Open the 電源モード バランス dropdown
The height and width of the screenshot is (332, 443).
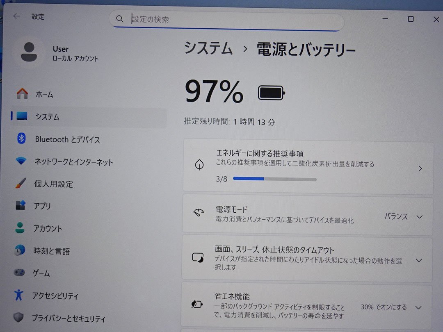coord(404,216)
